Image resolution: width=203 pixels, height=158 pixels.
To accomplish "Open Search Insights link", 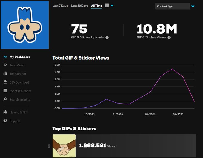I will 20,100.
